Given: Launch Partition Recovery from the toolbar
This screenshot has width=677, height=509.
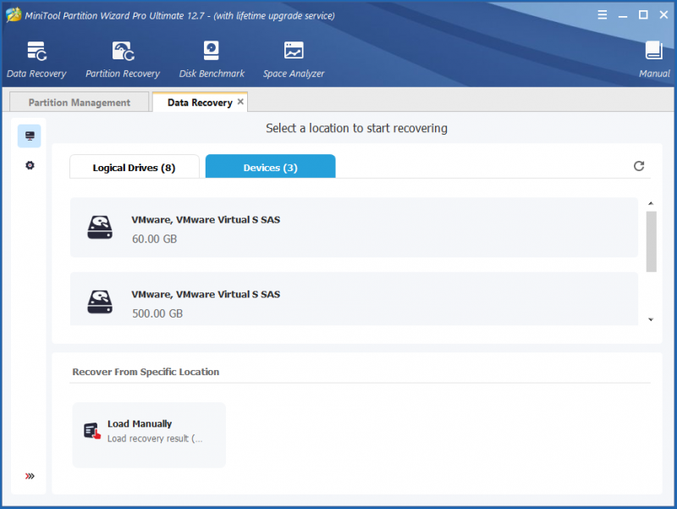Looking at the screenshot, I should (123, 59).
